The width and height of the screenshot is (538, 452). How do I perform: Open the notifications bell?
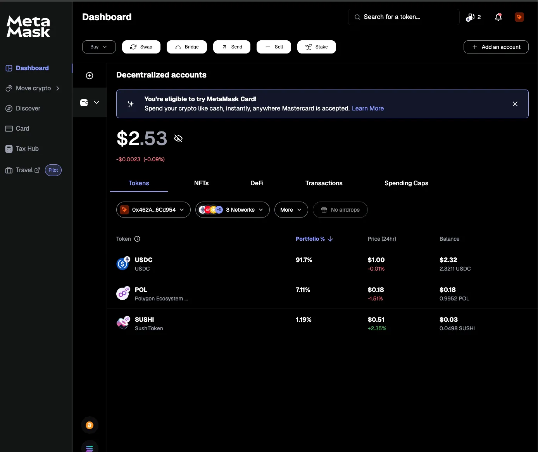pyautogui.click(x=498, y=17)
